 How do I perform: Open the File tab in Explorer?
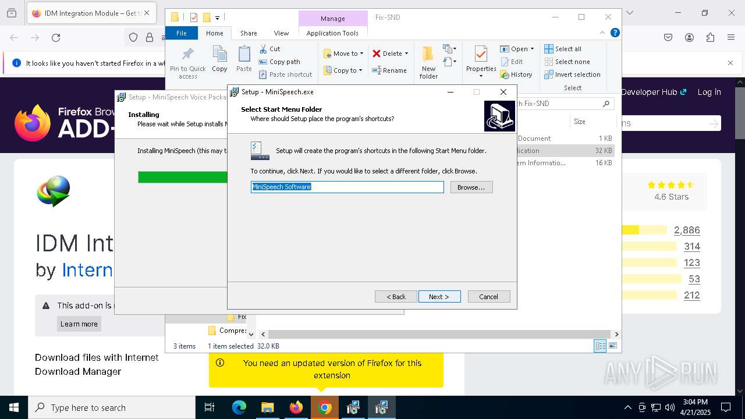(182, 33)
